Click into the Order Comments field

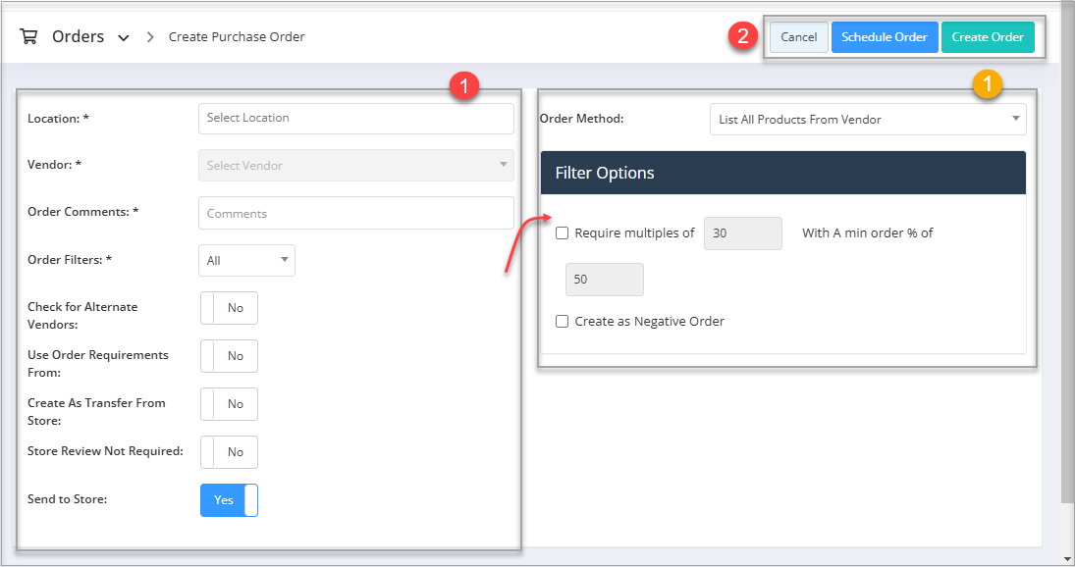pos(355,213)
